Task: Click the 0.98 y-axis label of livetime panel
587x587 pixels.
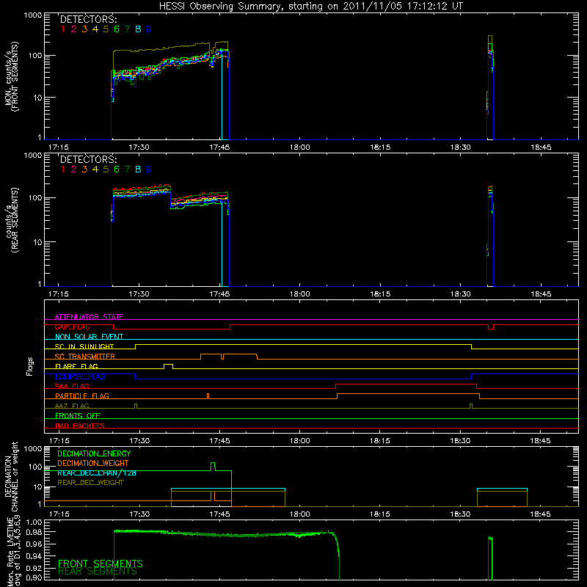Action: (34, 532)
